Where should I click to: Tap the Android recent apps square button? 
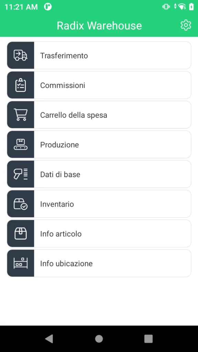148,339
